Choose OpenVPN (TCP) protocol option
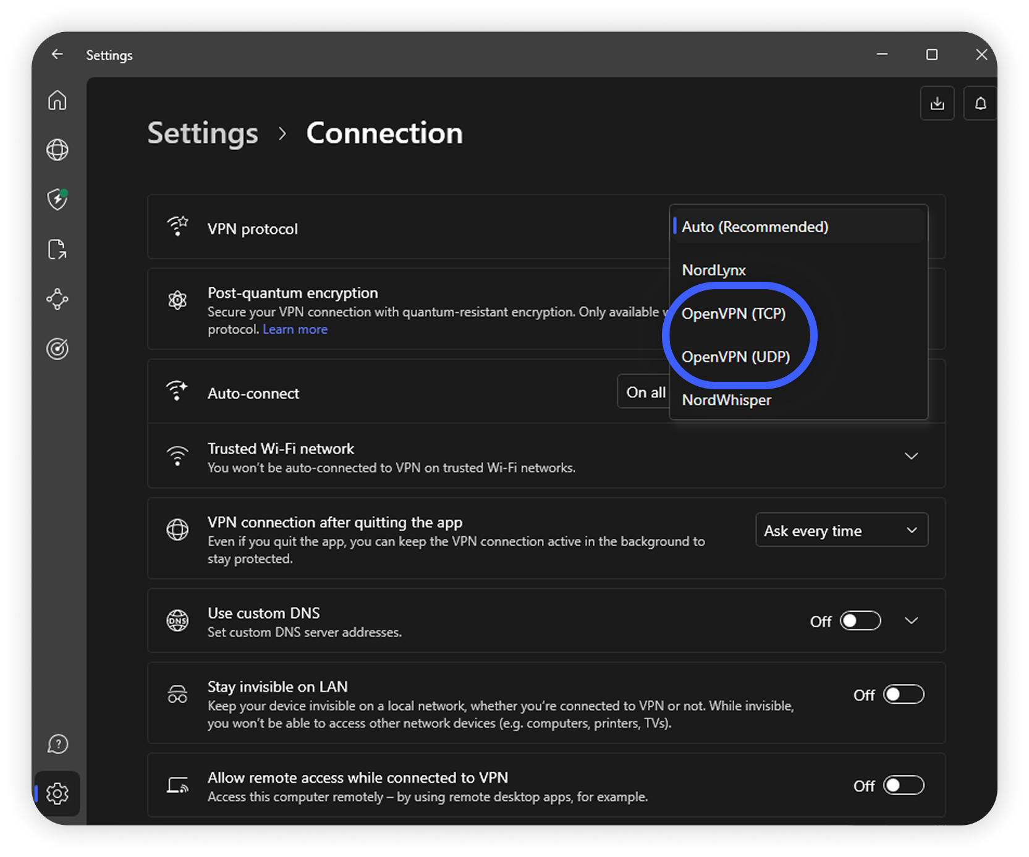Viewport: 1029px width, 857px height. pos(734,313)
